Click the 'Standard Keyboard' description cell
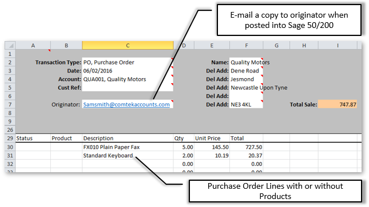Viewport: 369px width, 207px height. click(x=128, y=155)
